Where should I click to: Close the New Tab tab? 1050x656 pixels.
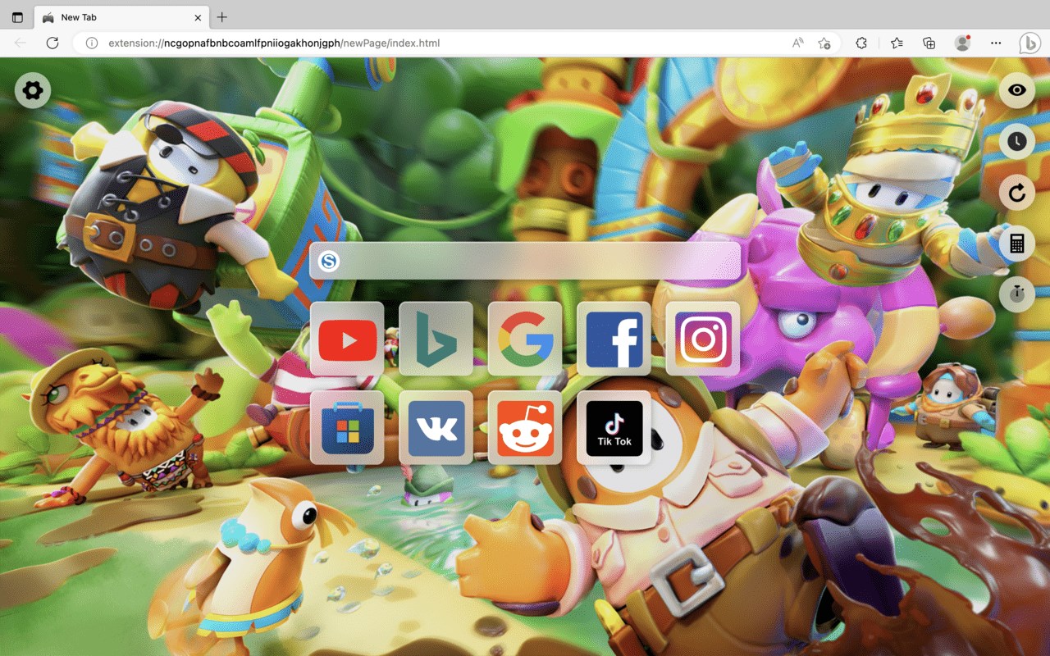[x=198, y=17]
